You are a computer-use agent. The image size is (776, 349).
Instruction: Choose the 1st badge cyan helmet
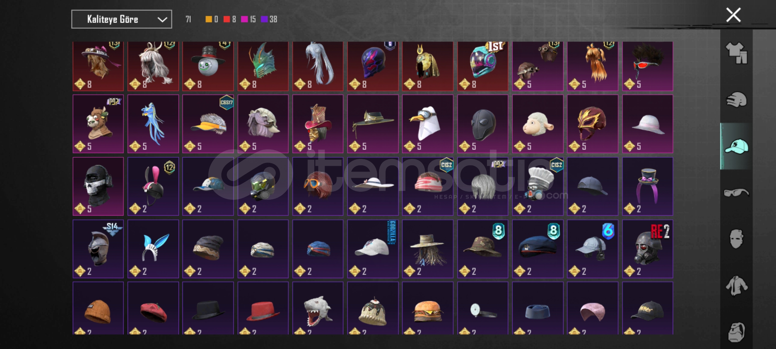[482, 66]
